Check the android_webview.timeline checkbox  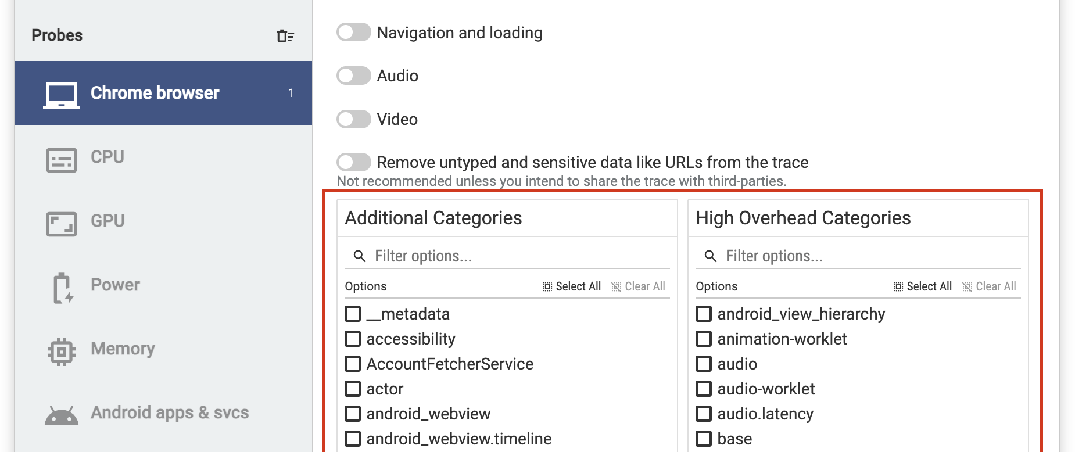[353, 439]
